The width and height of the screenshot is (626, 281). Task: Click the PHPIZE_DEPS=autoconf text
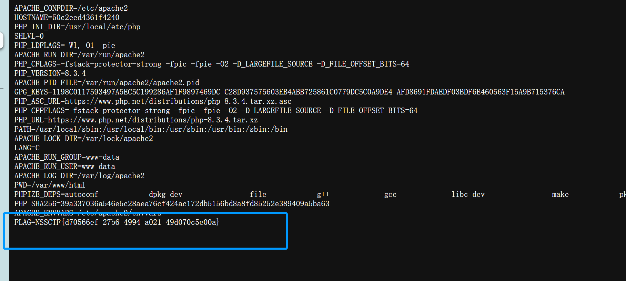(x=56, y=194)
